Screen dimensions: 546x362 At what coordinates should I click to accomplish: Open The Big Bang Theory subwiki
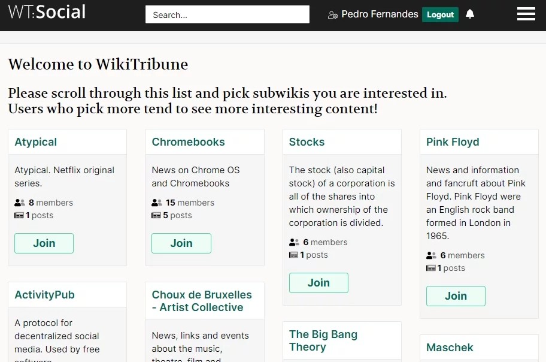coord(323,340)
